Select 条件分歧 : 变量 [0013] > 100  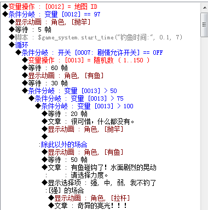click(84, 106)
